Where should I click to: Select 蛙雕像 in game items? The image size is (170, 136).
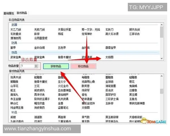133,77
